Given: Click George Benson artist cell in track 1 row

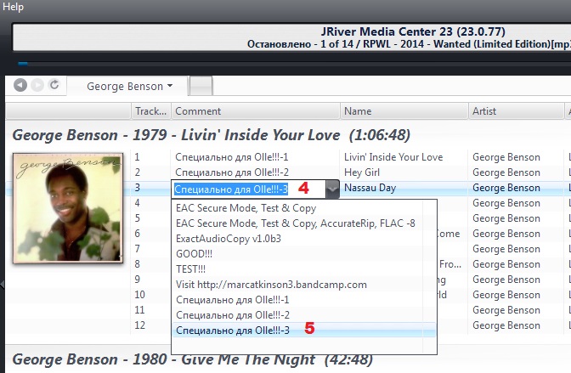Looking at the screenshot, I should tap(506, 157).
